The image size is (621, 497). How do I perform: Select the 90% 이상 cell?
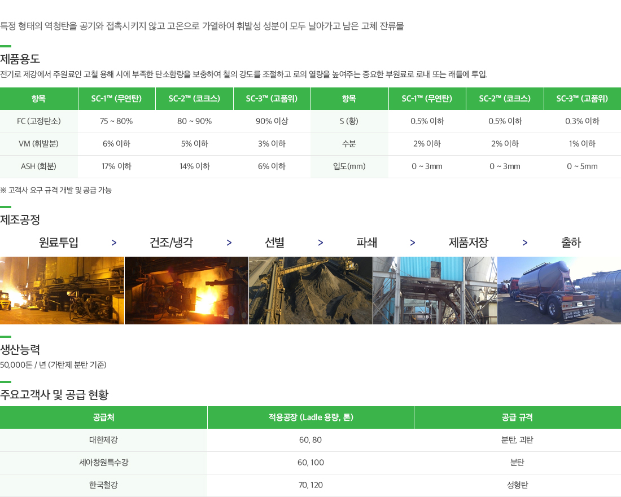272,121
